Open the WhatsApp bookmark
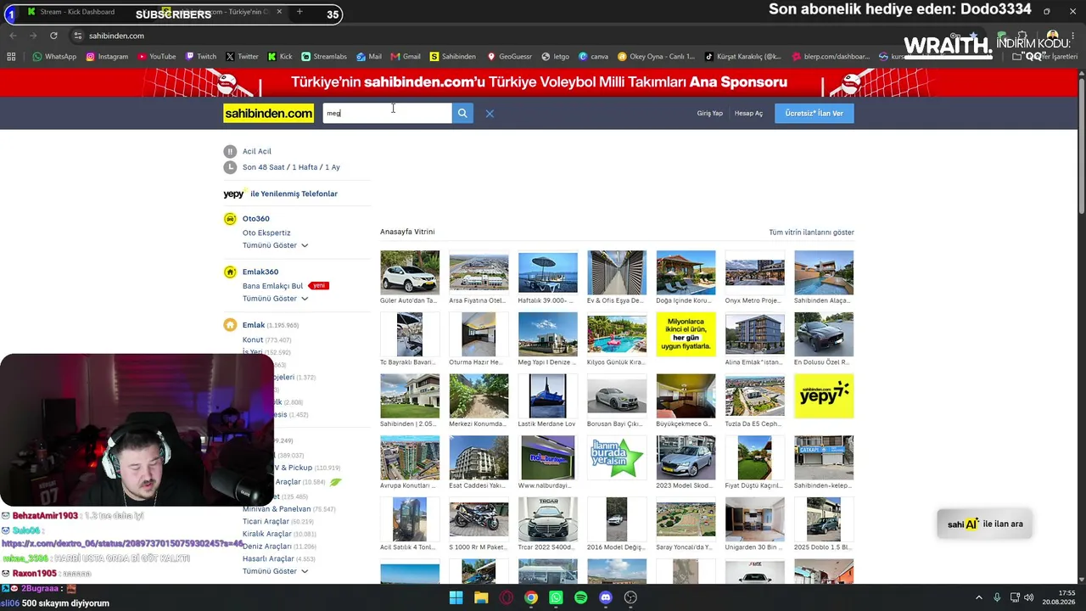 [x=54, y=57]
